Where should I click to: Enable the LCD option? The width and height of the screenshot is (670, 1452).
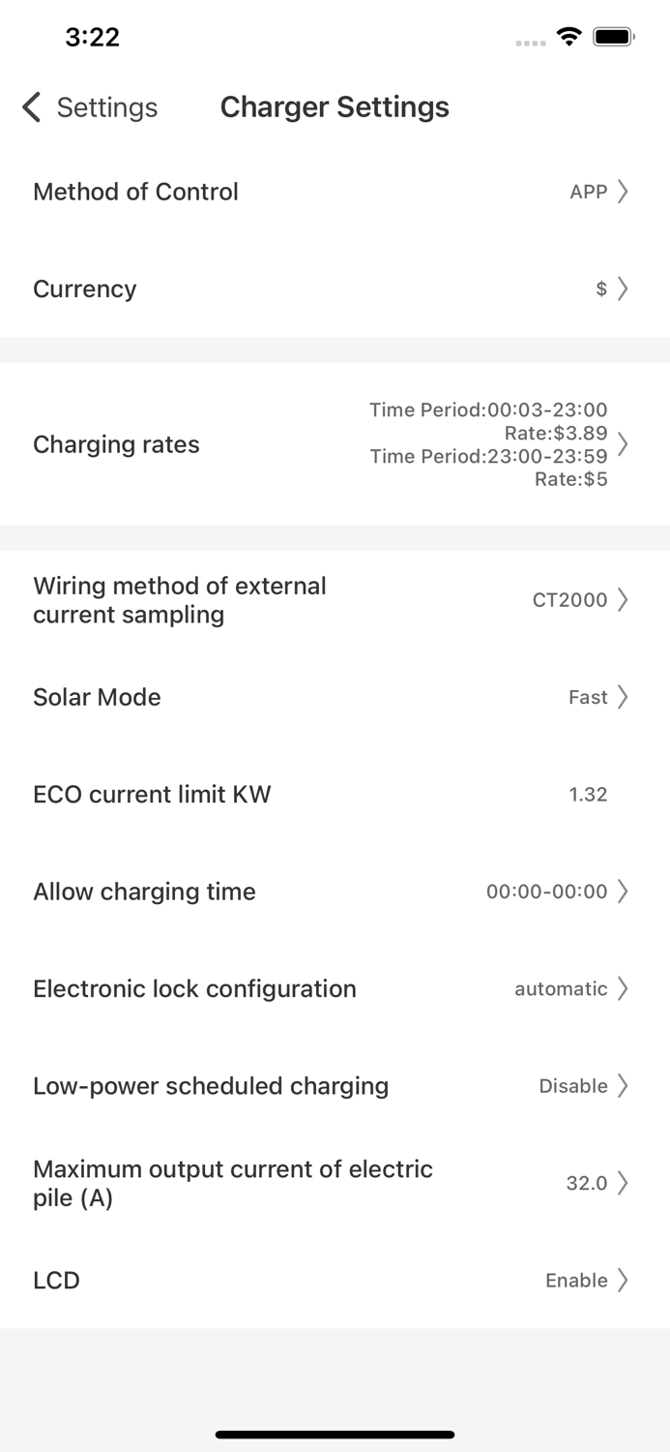576,1280
